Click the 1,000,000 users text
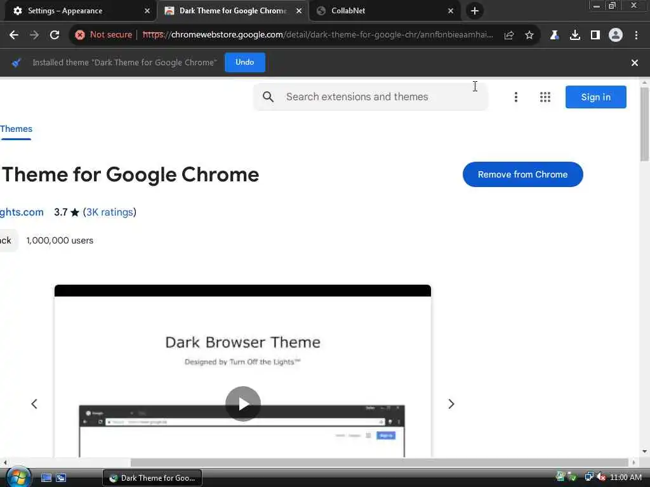Screen dimensions: 650x487 (x=60, y=240)
